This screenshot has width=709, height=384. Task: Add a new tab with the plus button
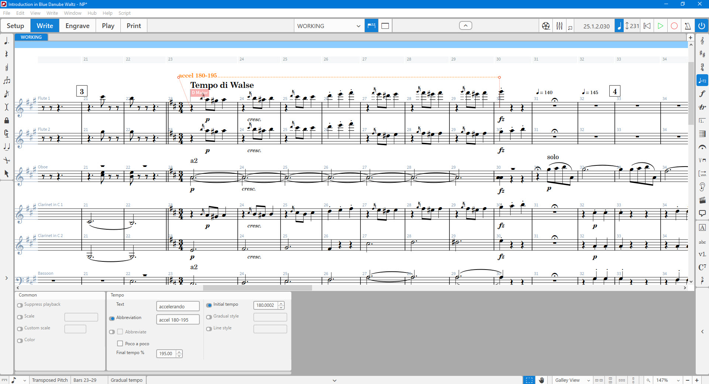tap(691, 37)
